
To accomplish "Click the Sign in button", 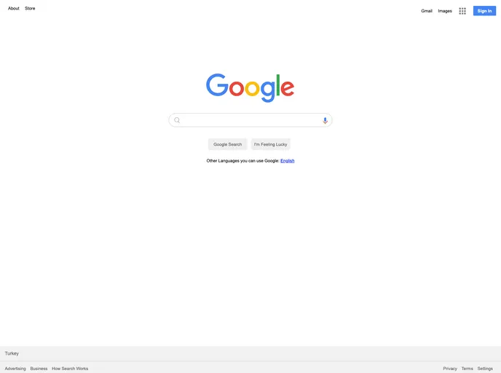I will click(484, 11).
